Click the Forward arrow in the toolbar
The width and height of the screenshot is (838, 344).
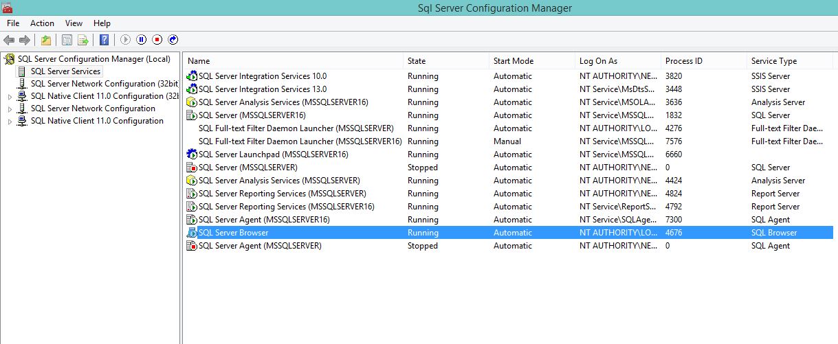click(25, 40)
